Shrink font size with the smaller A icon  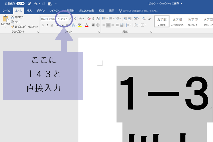75,19
